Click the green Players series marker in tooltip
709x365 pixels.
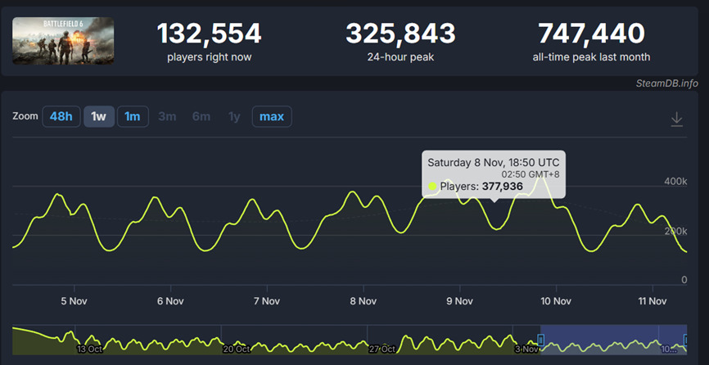[x=432, y=187]
